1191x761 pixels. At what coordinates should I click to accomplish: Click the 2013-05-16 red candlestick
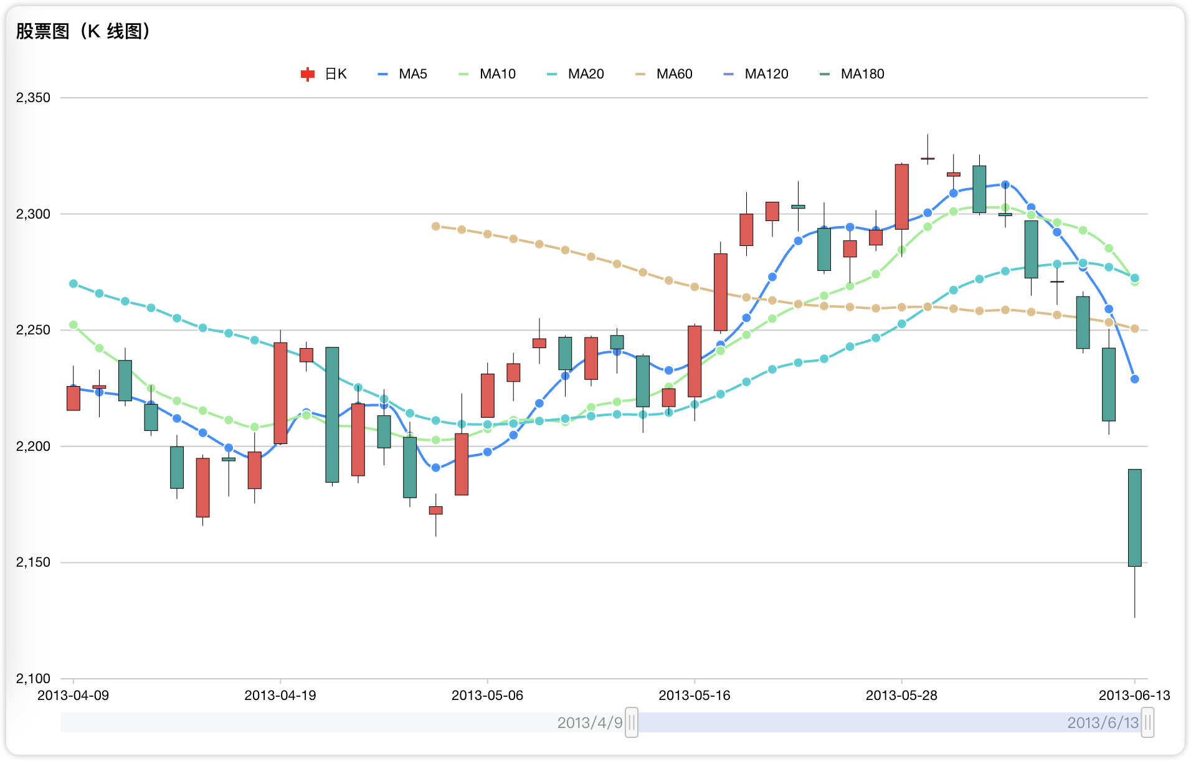click(695, 361)
